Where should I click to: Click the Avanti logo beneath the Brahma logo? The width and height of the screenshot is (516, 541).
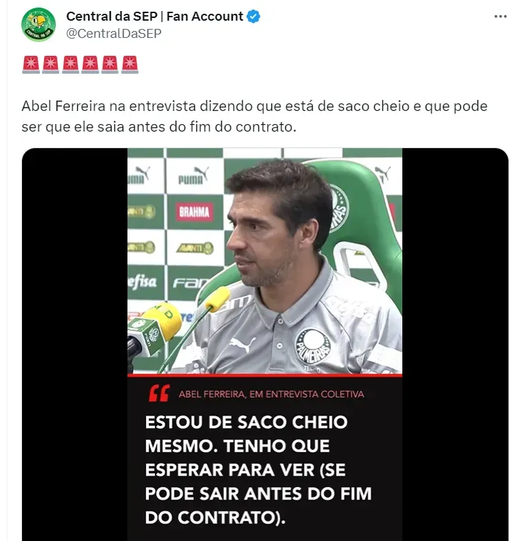(195, 248)
